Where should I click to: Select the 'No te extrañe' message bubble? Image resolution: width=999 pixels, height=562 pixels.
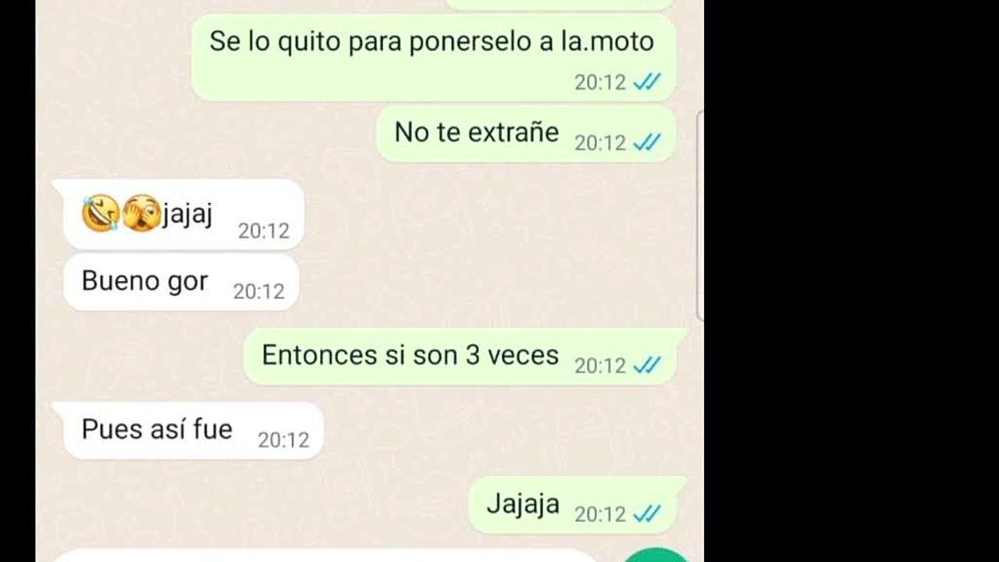(526, 133)
